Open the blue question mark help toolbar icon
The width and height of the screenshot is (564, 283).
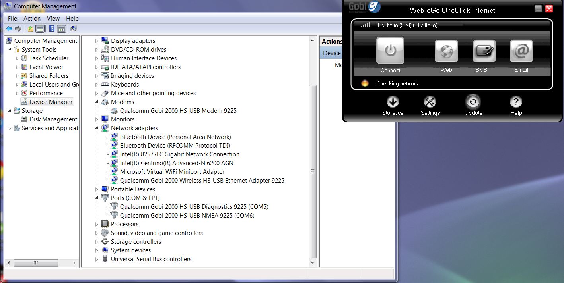point(52,29)
